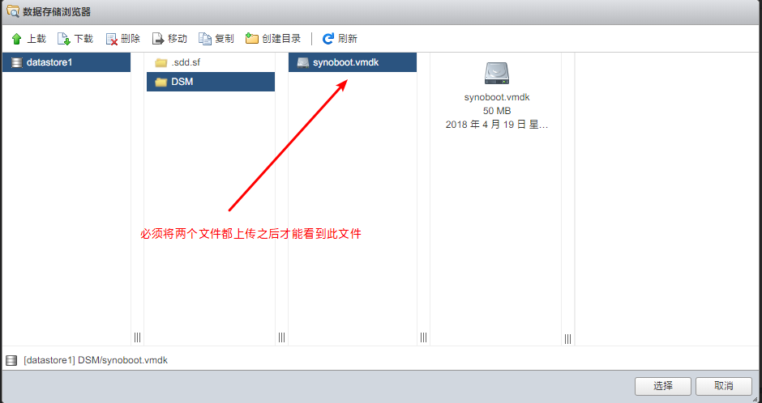Image resolution: width=762 pixels, height=403 pixels.
Task: Select the synoboot.vmdk file row
Action: coord(353,62)
